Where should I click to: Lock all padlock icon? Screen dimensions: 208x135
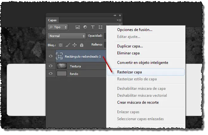coord(82,45)
